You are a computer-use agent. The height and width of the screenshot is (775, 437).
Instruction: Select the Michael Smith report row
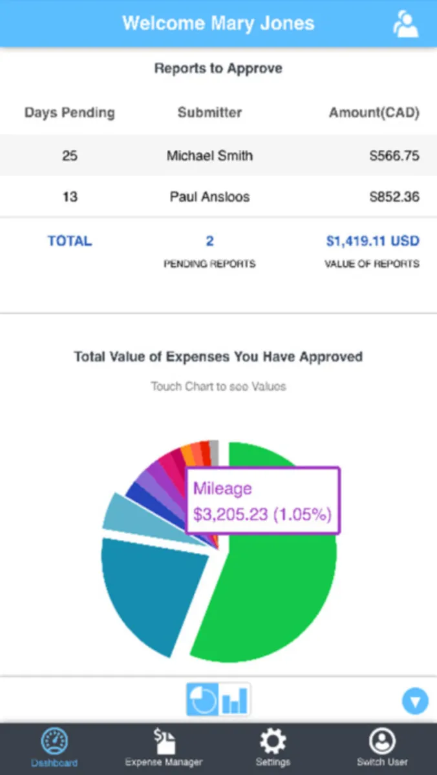[x=218, y=155]
